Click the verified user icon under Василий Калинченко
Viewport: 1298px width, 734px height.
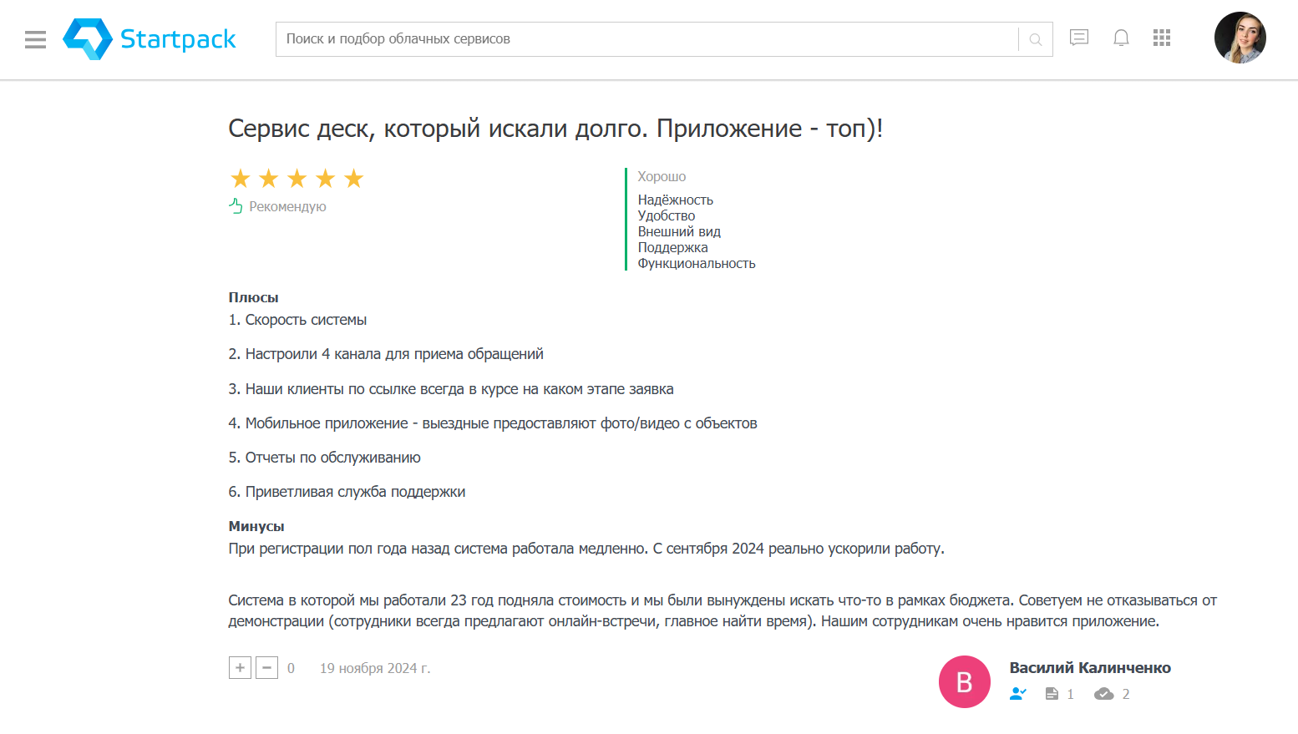pos(1017,693)
